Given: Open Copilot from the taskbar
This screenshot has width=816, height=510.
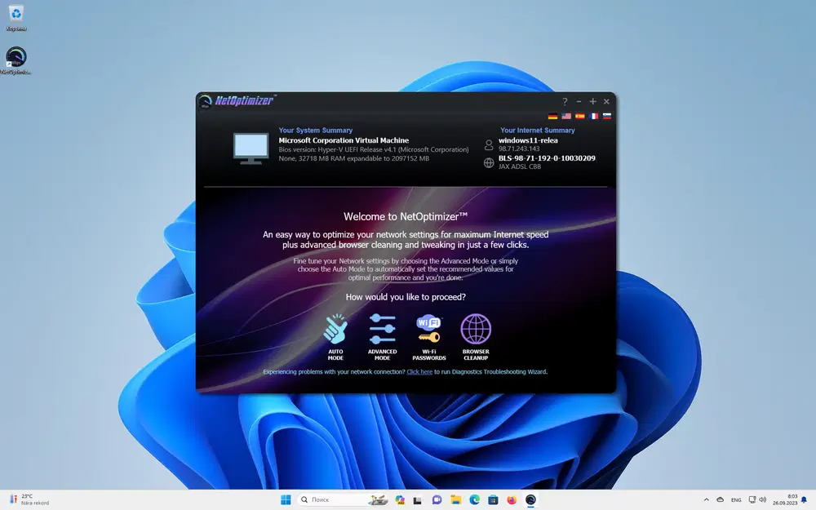Looking at the screenshot, I should (x=400, y=499).
